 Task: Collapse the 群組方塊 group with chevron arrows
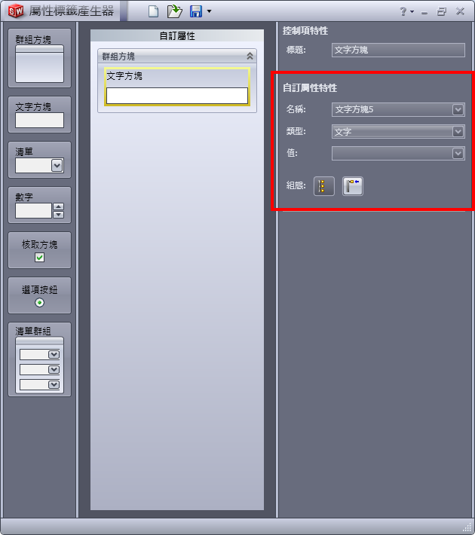click(x=250, y=56)
